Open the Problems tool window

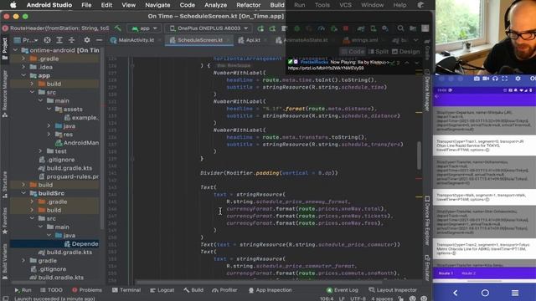(x=87, y=290)
